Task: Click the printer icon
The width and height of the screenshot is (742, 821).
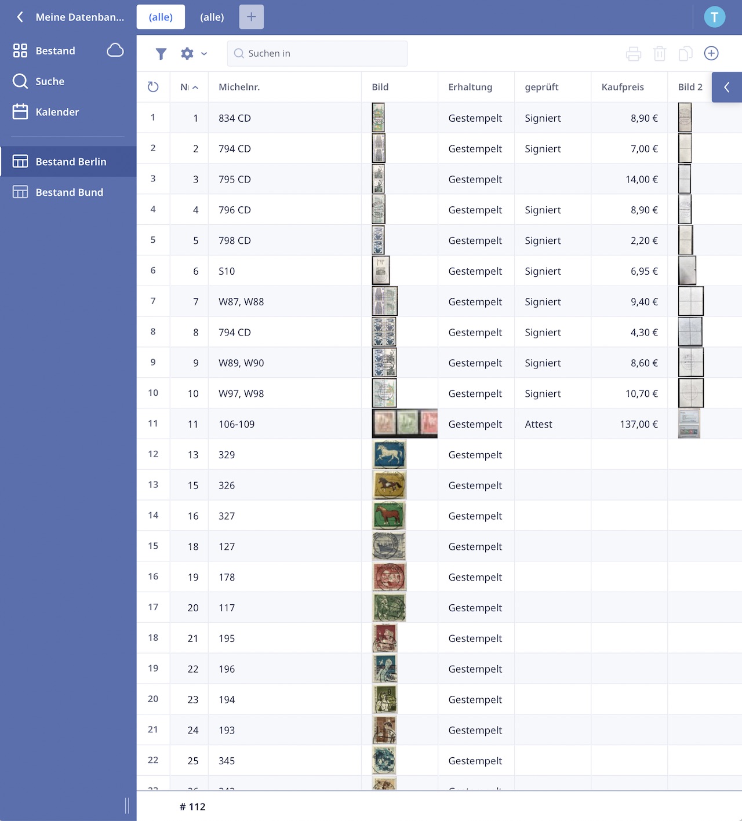Action: tap(634, 54)
